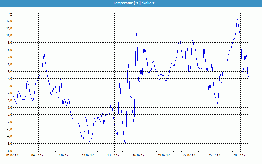The image size is (262, 164).
Task: Click the 0,0 y-axis value
Action: tap(9, 108)
